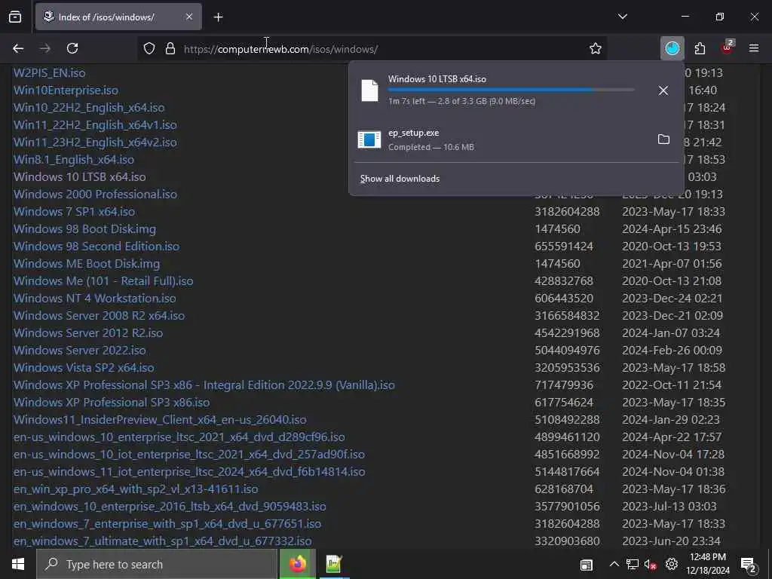Image resolution: width=772 pixels, height=579 pixels.
Task: Download Win11_23H2_English_x64v2.iso
Action: [x=95, y=142]
